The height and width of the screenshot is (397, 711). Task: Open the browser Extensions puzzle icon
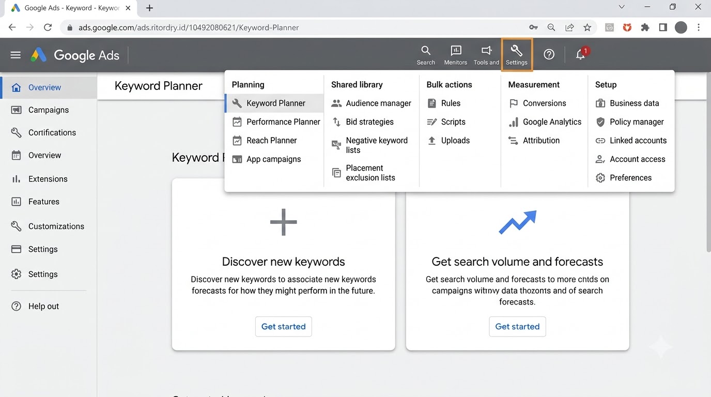point(645,27)
